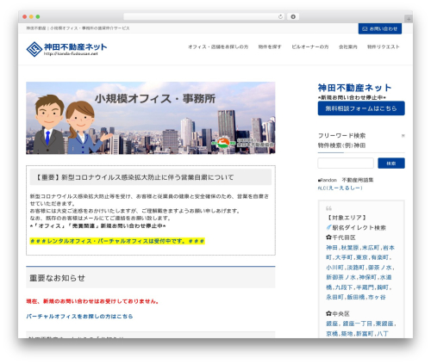
Task: Open the オフィス・店舗をお探しの方 menu
Action: tap(218, 46)
